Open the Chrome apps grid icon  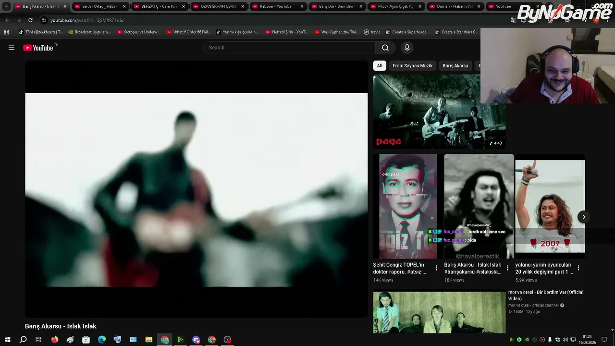(6, 32)
